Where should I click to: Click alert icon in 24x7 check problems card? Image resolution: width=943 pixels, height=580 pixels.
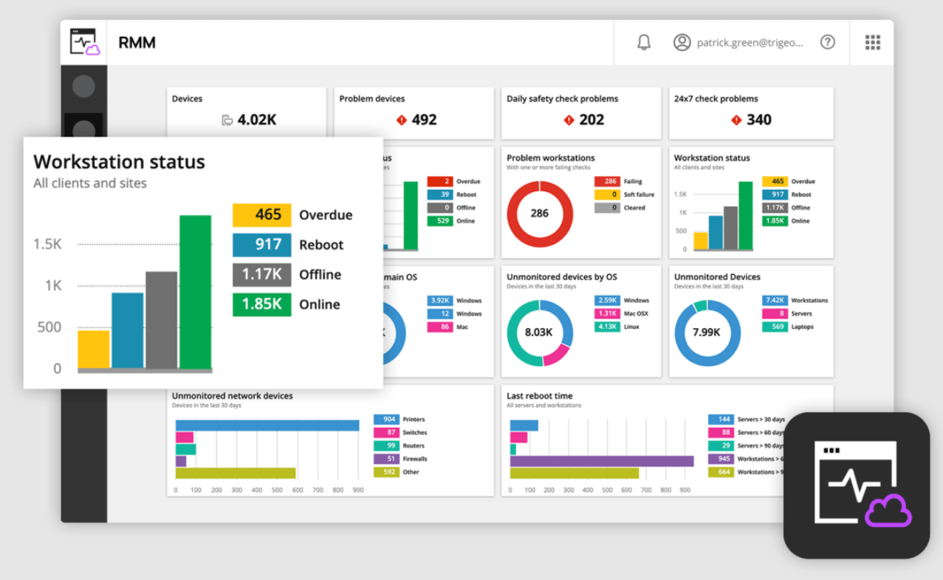(x=735, y=120)
